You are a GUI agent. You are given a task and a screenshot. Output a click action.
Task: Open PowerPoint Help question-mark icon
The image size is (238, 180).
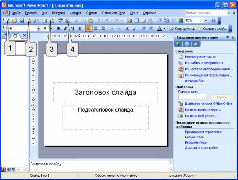(213, 20)
